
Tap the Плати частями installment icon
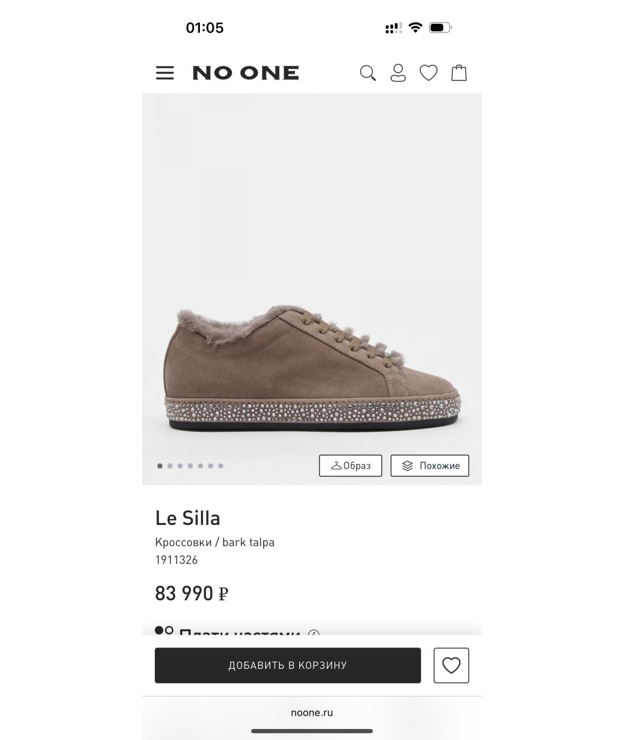(164, 631)
